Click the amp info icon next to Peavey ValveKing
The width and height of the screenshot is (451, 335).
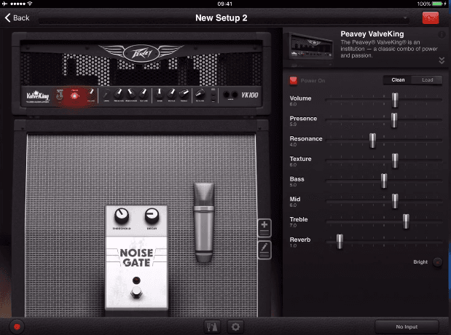[x=442, y=35]
